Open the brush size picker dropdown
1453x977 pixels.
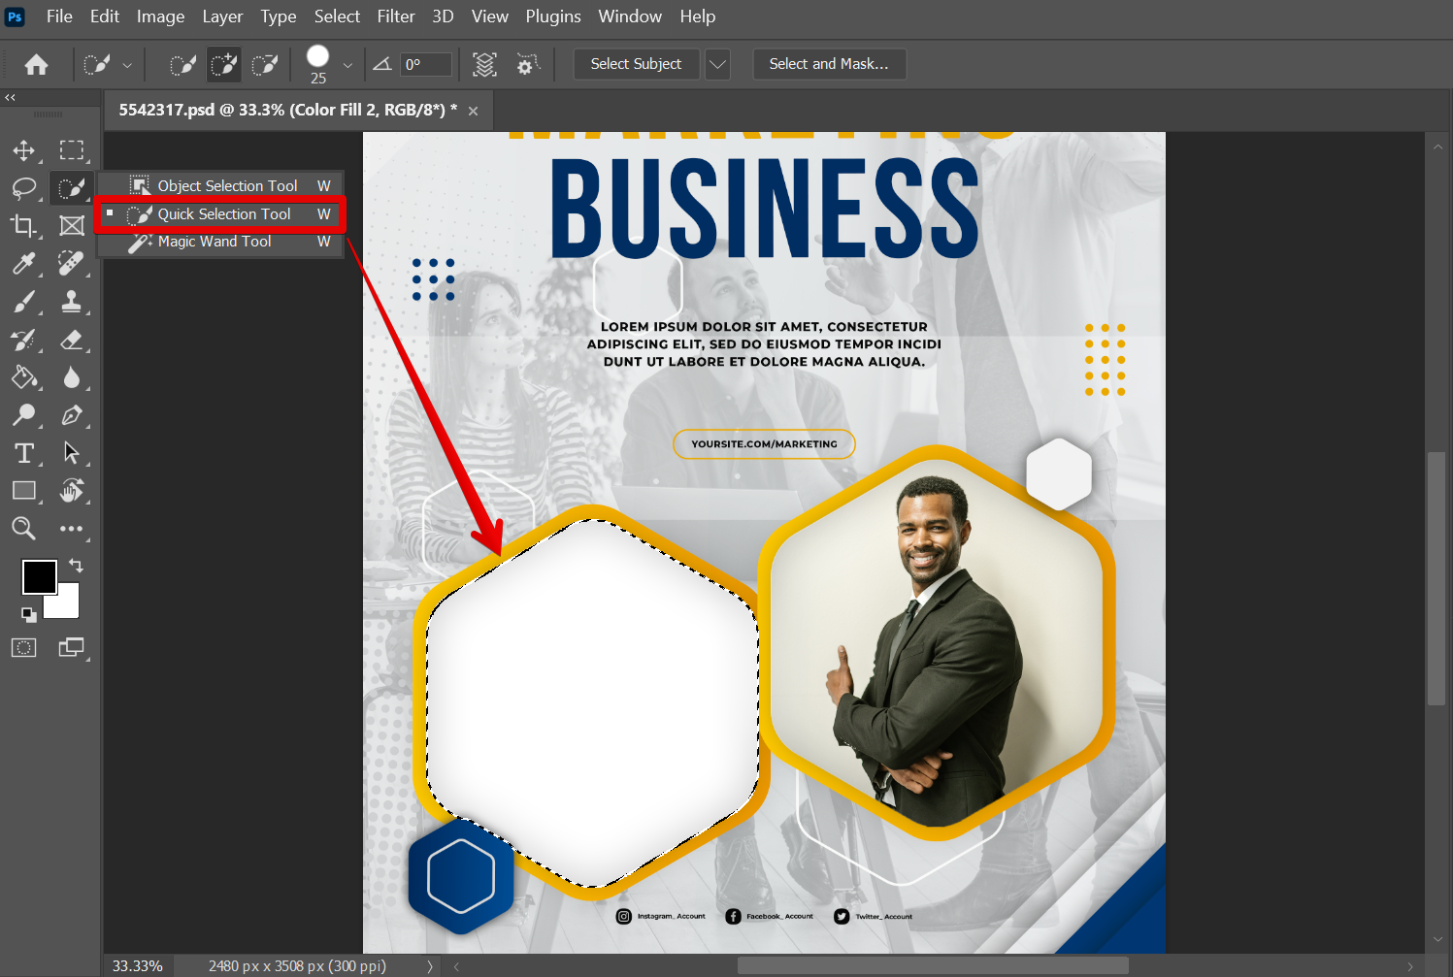point(347,65)
